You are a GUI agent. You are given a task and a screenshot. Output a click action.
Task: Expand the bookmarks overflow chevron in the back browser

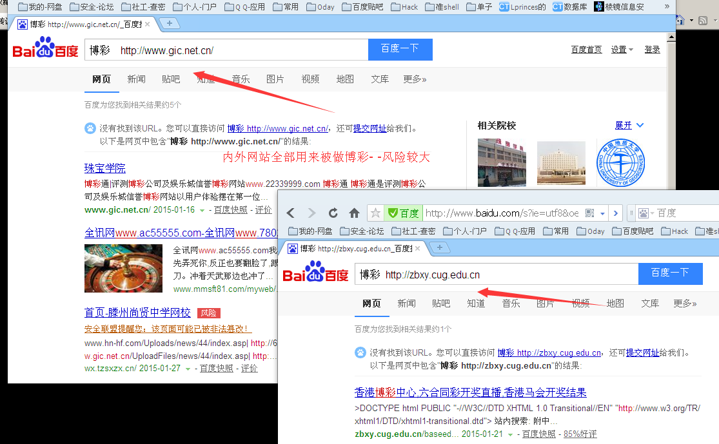(x=667, y=6)
